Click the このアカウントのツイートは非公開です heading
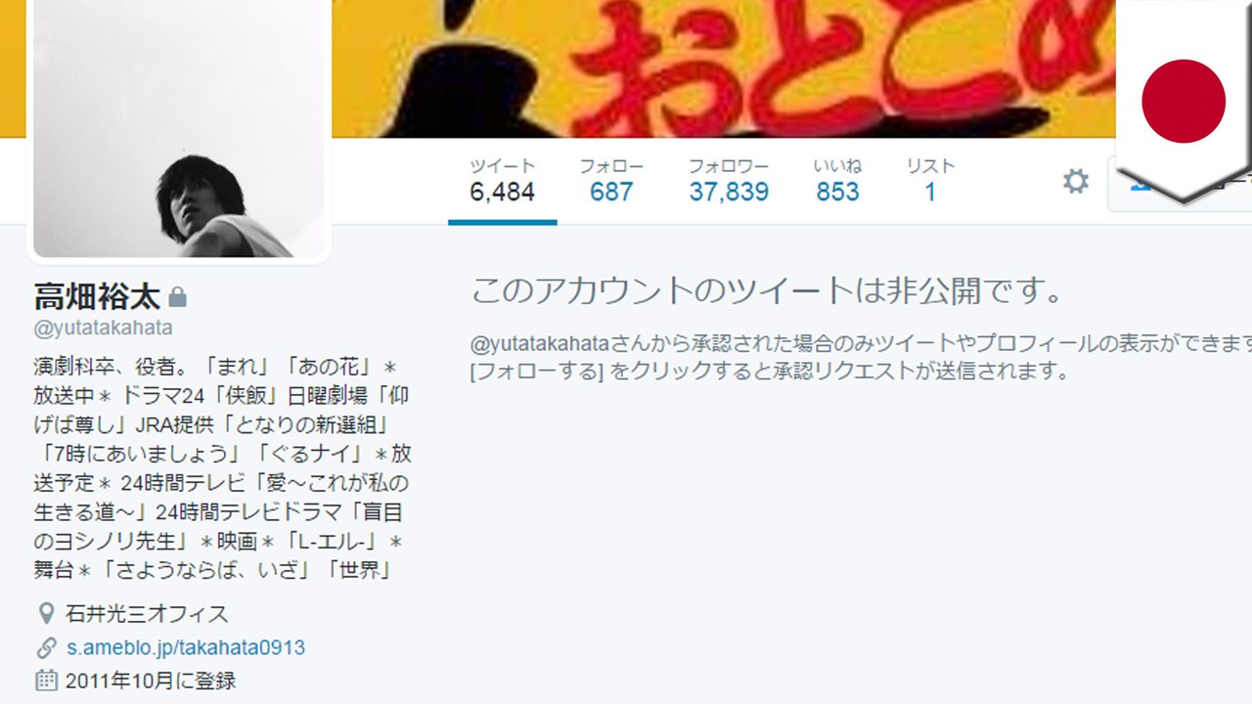Viewport: 1252px width, 704px height. [766, 290]
